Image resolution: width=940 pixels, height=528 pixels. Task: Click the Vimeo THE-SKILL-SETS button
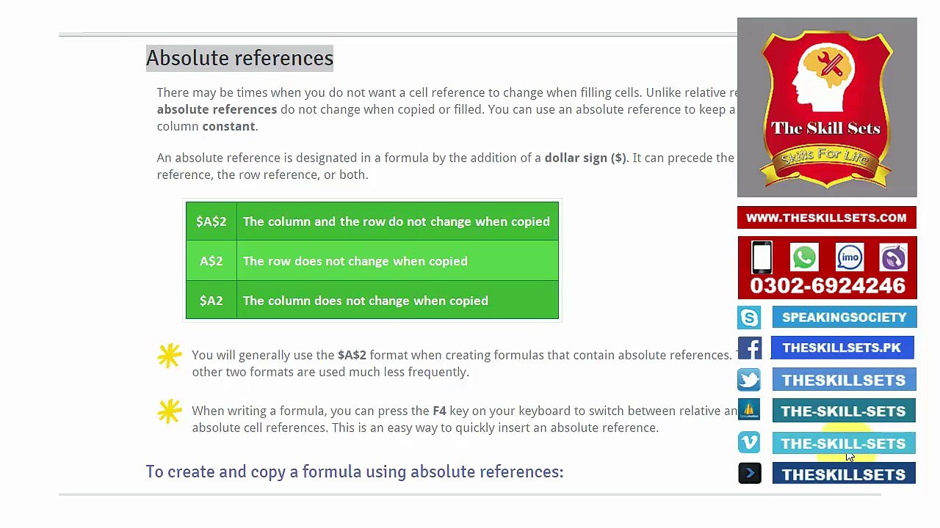click(x=844, y=443)
